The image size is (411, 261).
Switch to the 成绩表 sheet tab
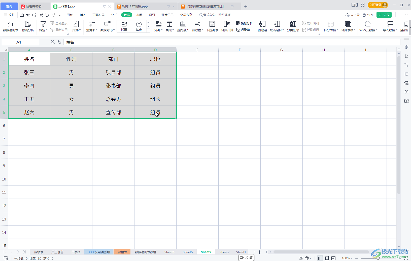coord(39,252)
